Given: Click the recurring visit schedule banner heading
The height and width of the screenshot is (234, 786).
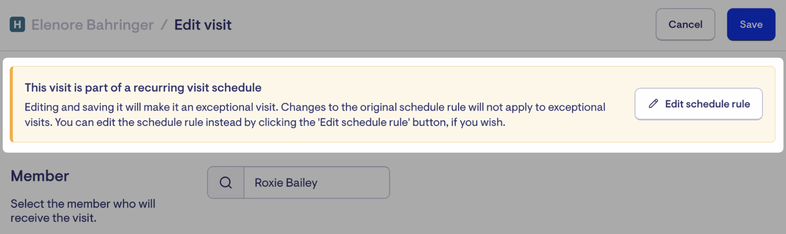Looking at the screenshot, I should click(x=143, y=88).
